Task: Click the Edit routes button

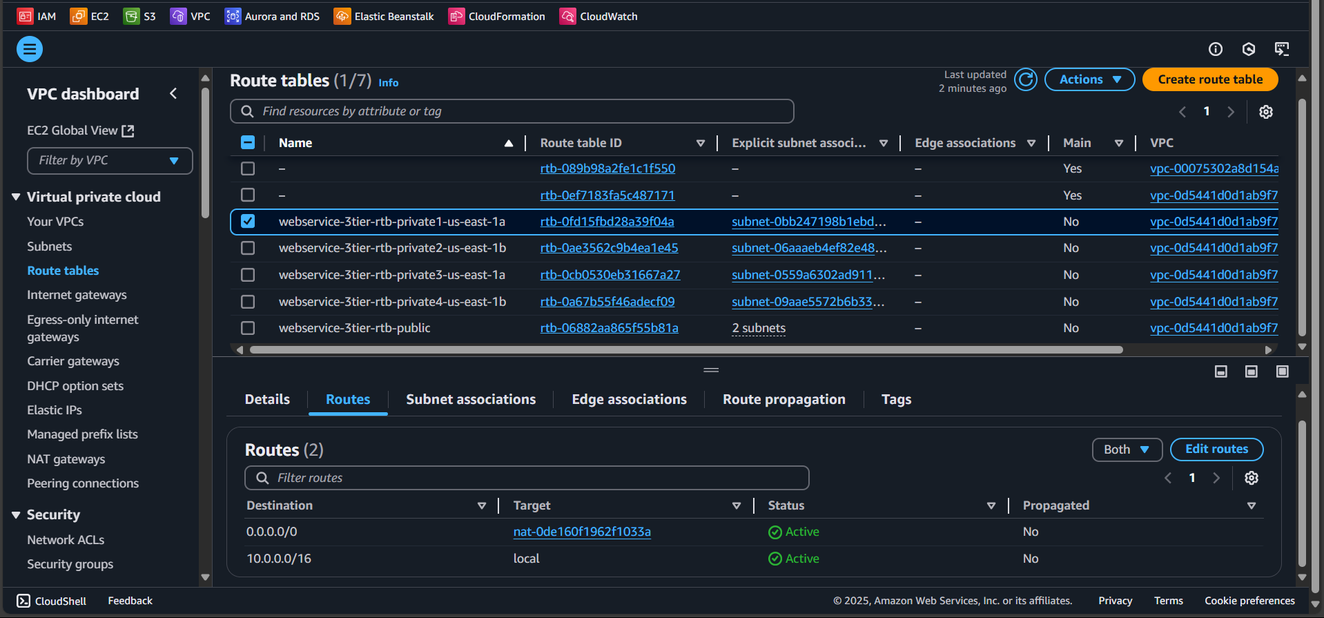Action: [1216, 449]
